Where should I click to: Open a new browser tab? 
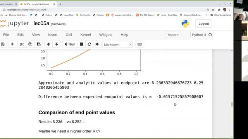point(60,4)
